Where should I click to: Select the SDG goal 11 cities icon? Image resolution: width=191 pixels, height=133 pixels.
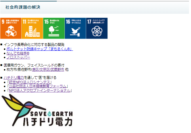(32, 28)
